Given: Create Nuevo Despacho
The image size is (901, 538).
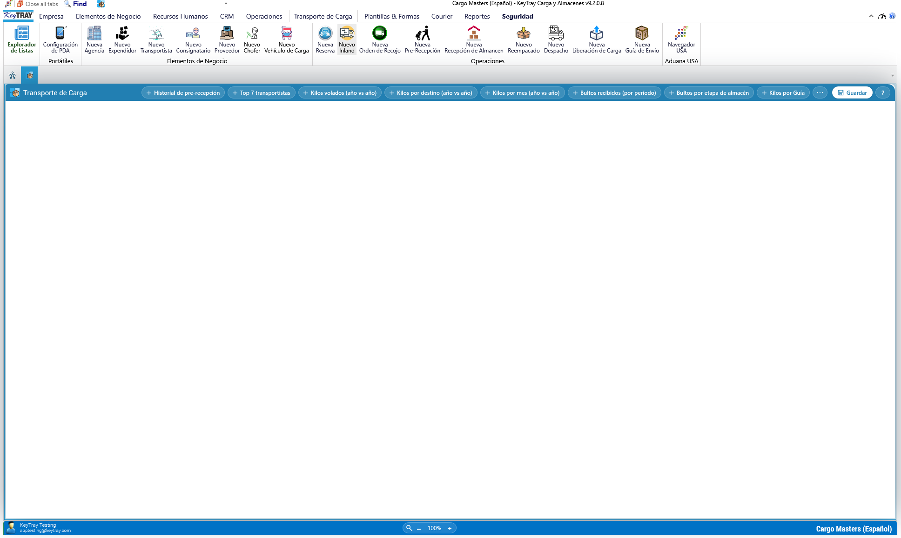Looking at the screenshot, I should point(556,39).
